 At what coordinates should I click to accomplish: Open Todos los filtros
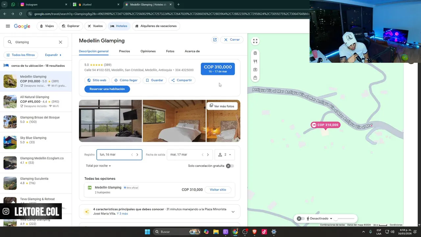click(x=21, y=55)
